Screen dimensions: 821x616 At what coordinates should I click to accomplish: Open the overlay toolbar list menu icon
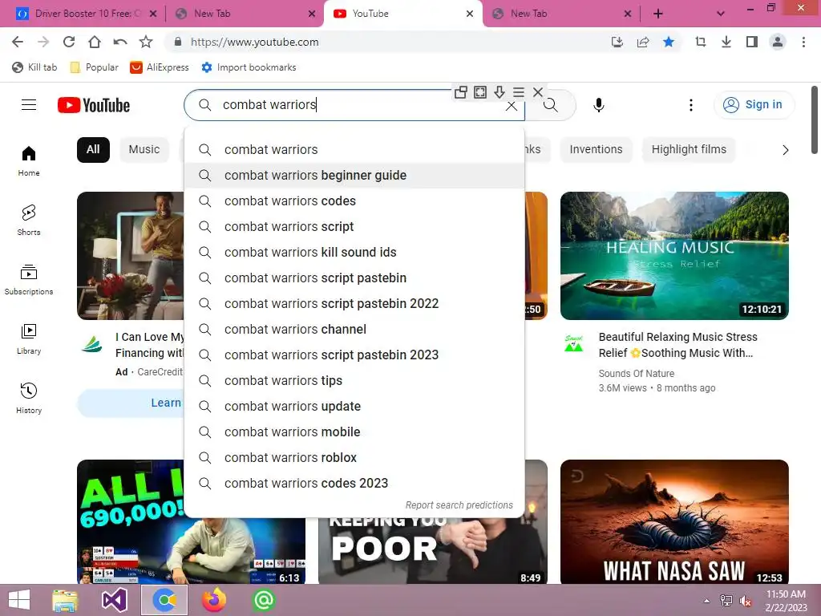click(519, 92)
